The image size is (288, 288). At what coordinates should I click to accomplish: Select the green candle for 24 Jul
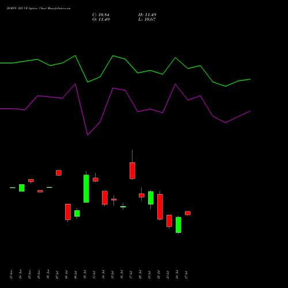coord(179,225)
